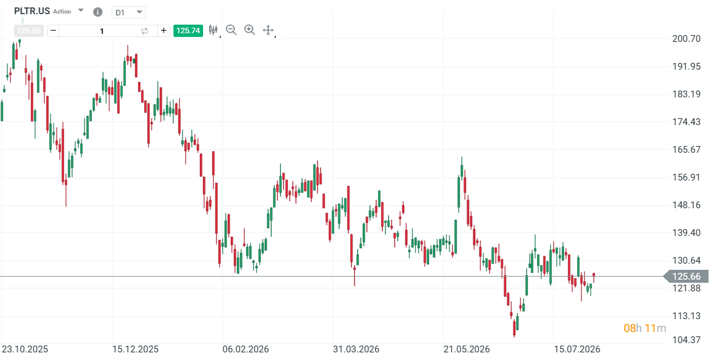Click the instrument info icon
The image size is (711, 361).
coord(98,12)
